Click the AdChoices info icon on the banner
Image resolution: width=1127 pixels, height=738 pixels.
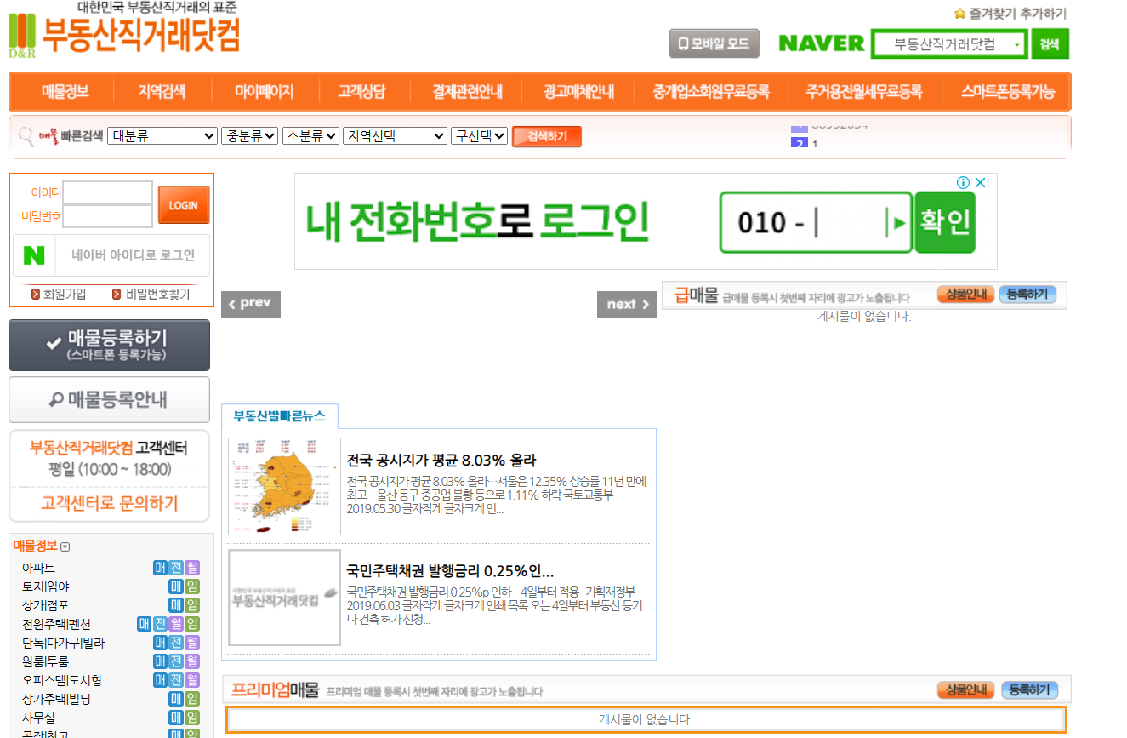point(963,182)
